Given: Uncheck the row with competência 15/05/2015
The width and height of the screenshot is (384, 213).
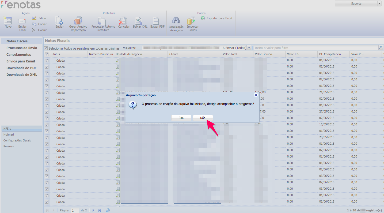Looking at the screenshot, I should coord(47,125).
